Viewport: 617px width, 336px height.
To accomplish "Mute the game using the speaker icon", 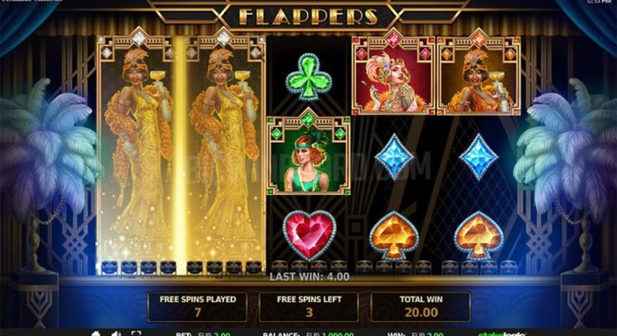I will [x=116, y=333].
